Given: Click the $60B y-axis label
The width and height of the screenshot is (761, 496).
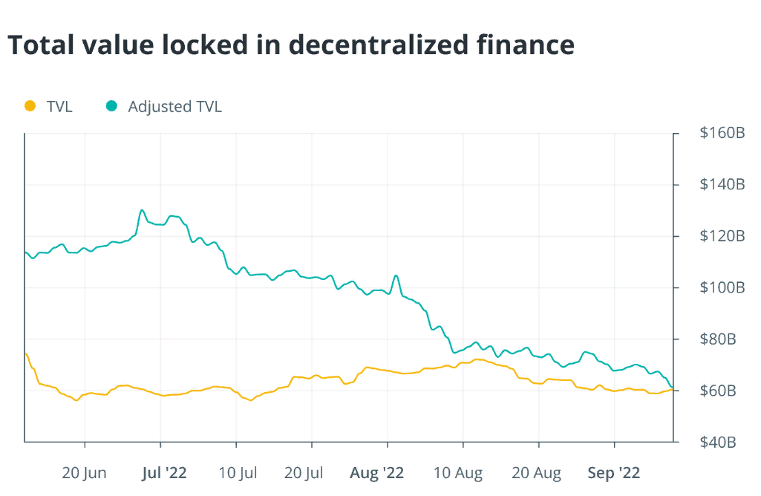Looking at the screenshot, I should 717,391.
